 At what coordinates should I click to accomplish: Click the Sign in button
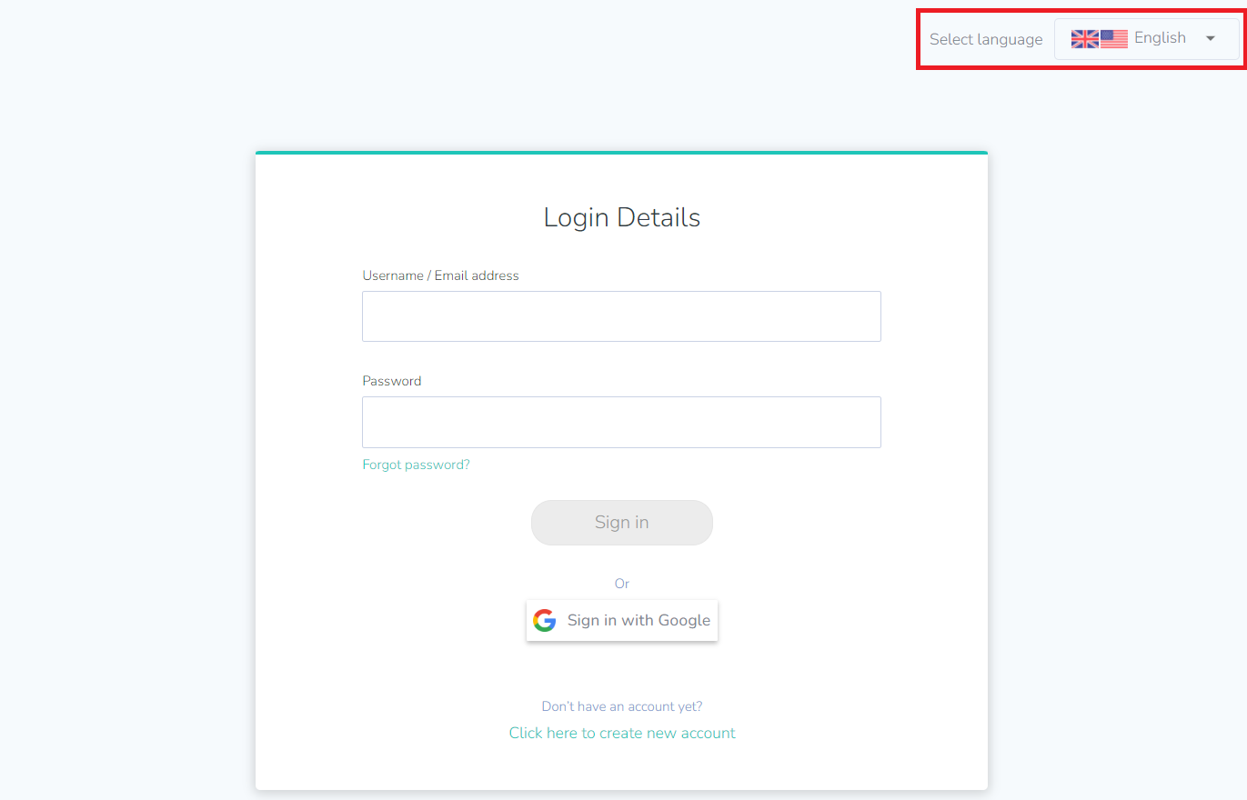(622, 523)
